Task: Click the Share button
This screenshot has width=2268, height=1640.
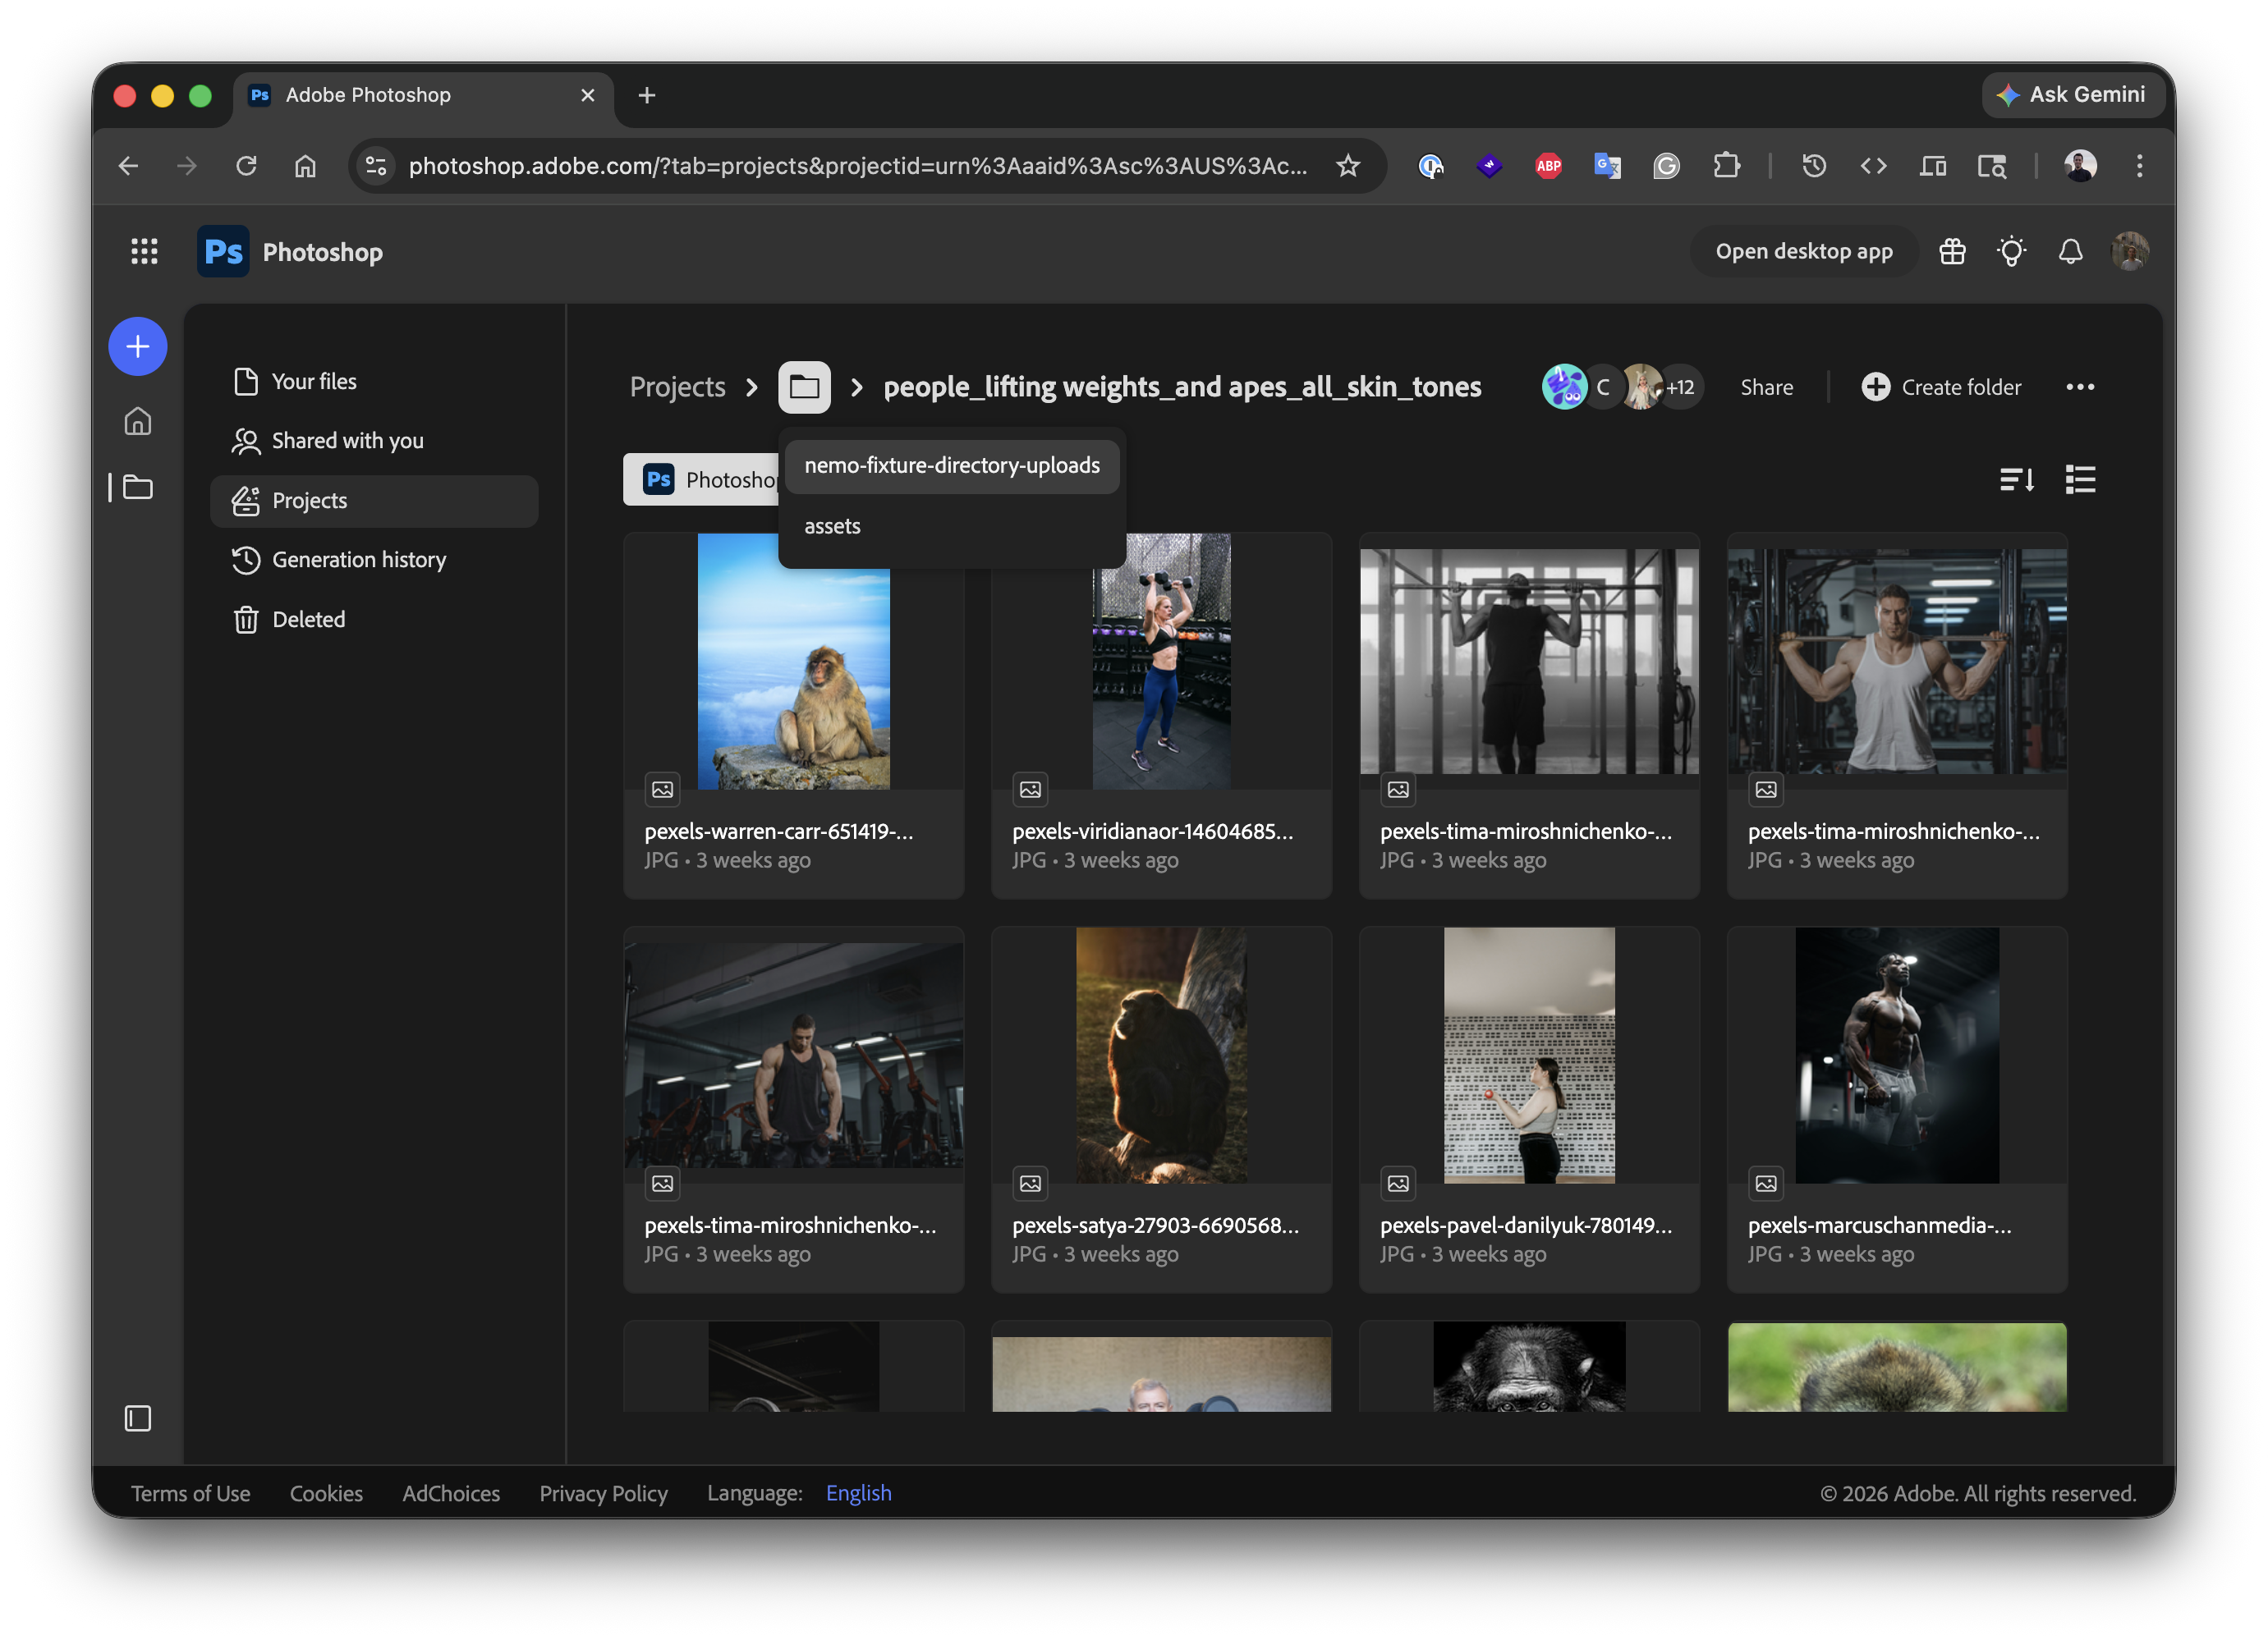Action: tap(1766, 387)
